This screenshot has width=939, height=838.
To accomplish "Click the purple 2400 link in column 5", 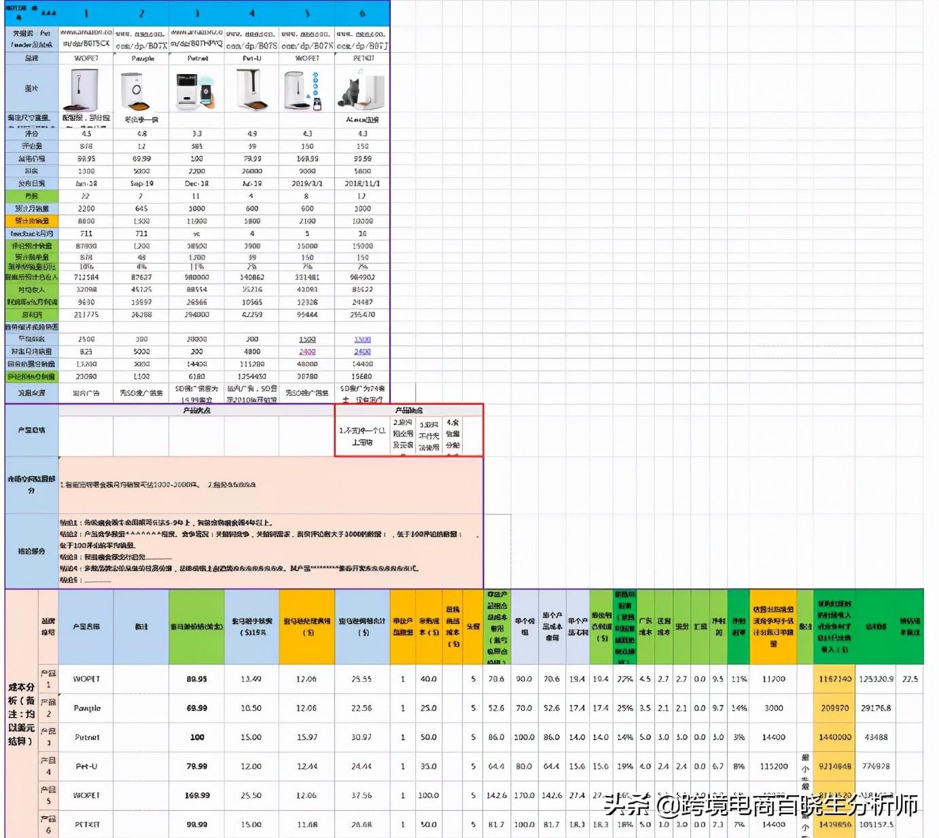I will 307,352.
